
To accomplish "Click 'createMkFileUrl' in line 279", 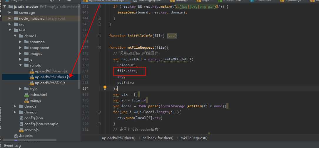I will pos(176,59).
